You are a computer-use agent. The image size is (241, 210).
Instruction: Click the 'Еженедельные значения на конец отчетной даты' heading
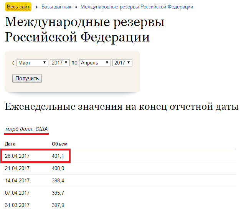coord(122,107)
